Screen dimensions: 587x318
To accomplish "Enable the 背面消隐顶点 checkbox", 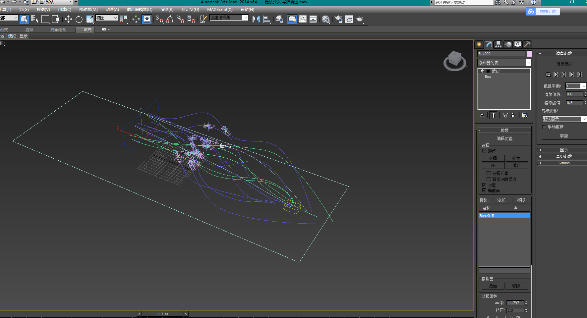I will [x=489, y=179].
